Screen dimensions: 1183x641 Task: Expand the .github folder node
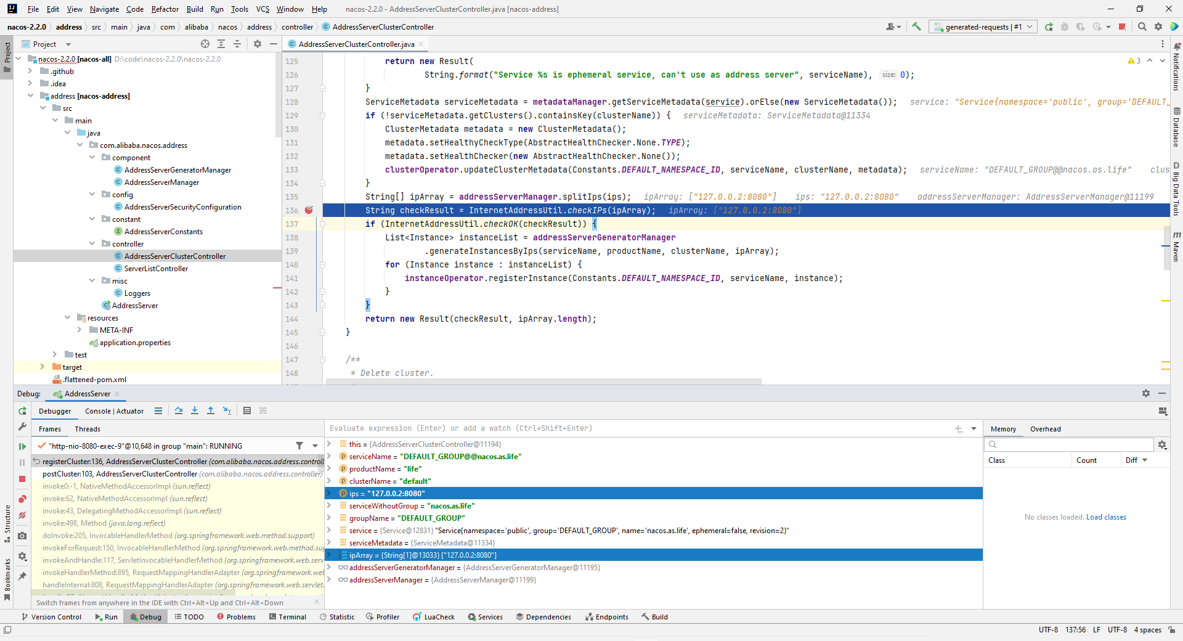30,71
